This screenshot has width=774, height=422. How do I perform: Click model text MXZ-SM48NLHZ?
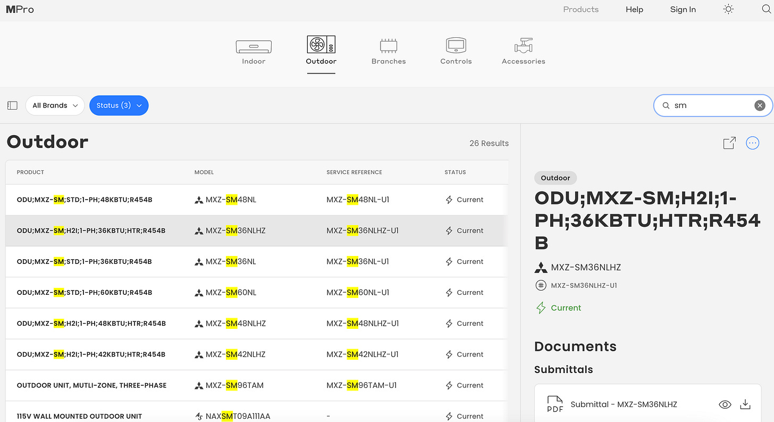tap(235, 324)
